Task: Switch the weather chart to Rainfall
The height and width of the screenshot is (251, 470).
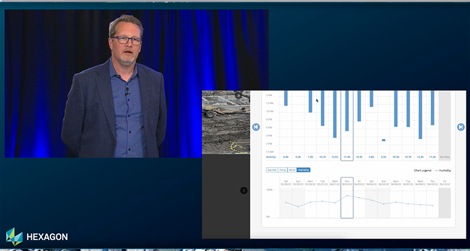Action: [272, 170]
